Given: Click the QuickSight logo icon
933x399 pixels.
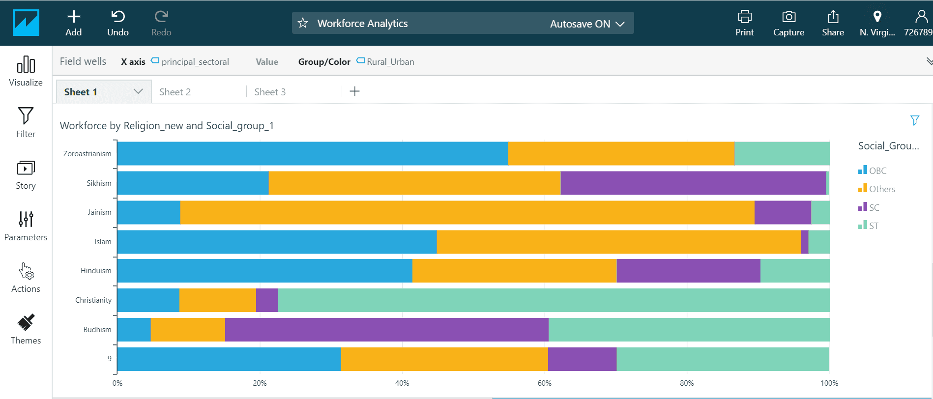Looking at the screenshot, I should (26, 23).
